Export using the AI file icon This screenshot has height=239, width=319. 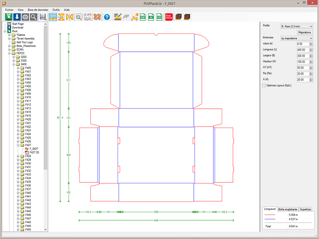151,17
